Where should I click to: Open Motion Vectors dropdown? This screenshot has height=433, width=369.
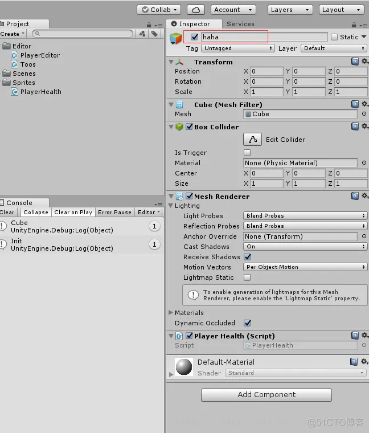[x=305, y=267]
